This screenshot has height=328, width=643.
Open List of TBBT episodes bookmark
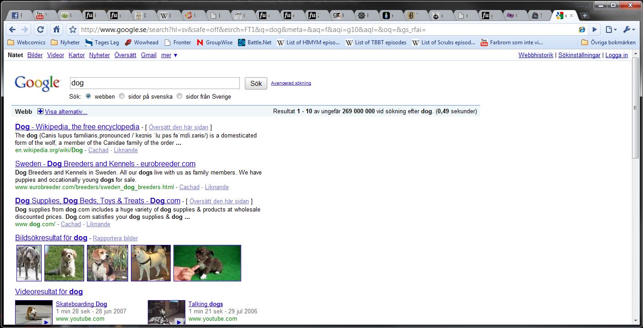coord(376,42)
